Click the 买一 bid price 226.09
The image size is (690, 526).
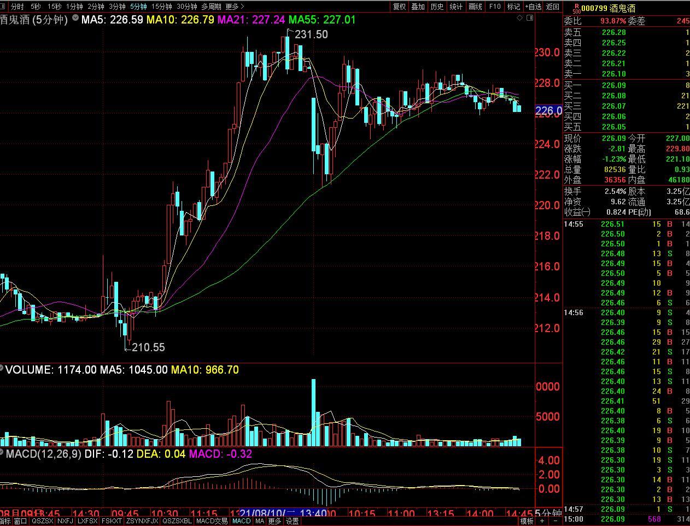pyautogui.click(x=613, y=85)
